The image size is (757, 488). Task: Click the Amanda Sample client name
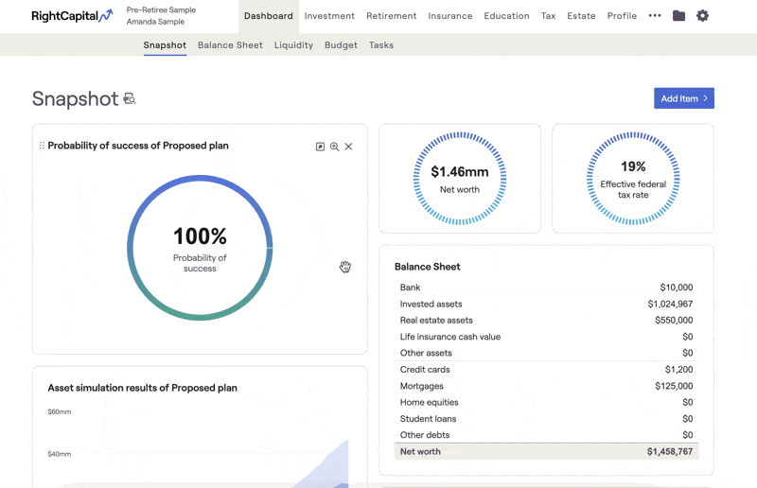point(155,22)
